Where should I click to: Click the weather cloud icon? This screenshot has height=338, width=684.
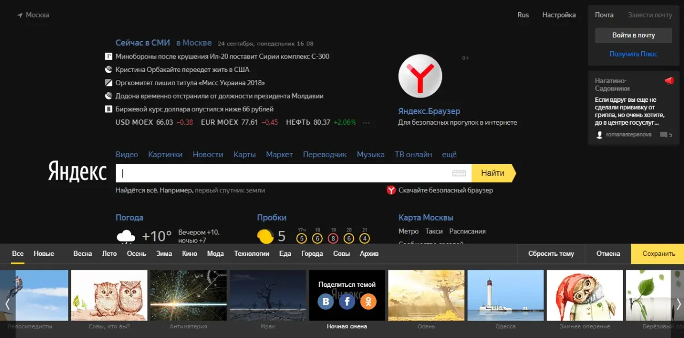click(x=126, y=236)
